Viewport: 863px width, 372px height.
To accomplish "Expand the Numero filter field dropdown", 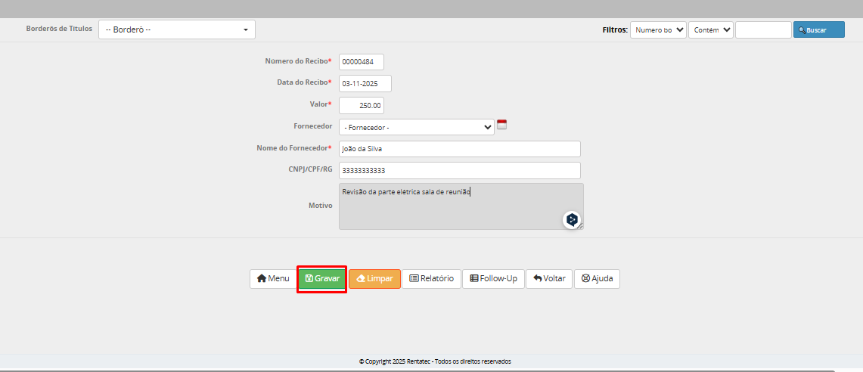I will pos(658,29).
